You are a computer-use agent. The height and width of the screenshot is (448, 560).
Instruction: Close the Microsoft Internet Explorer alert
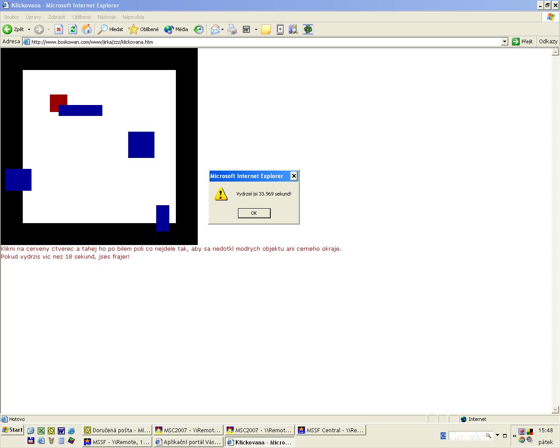pos(294,176)
